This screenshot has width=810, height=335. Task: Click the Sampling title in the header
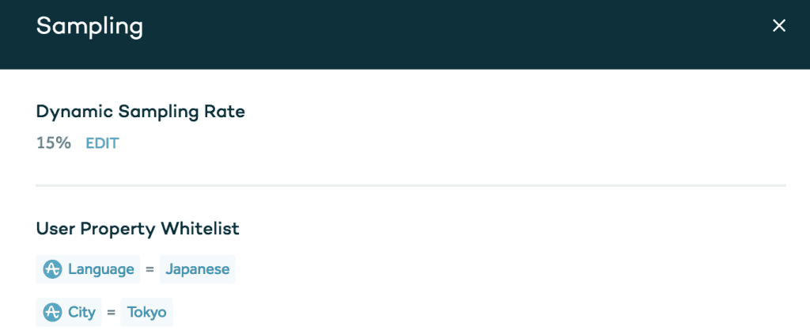click(89, 26)
